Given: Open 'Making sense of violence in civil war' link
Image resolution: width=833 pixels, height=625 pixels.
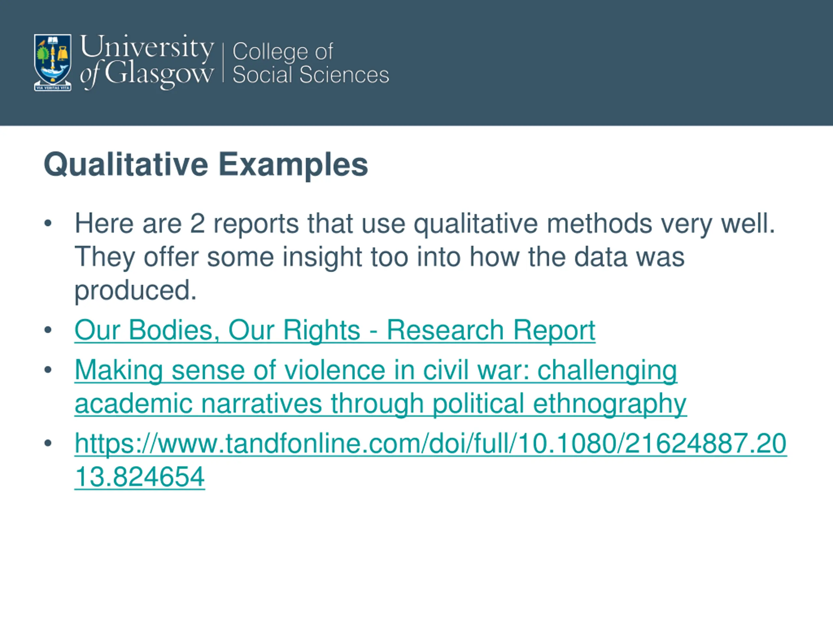Looking at the screenshot, I should (x=376, y=370).
